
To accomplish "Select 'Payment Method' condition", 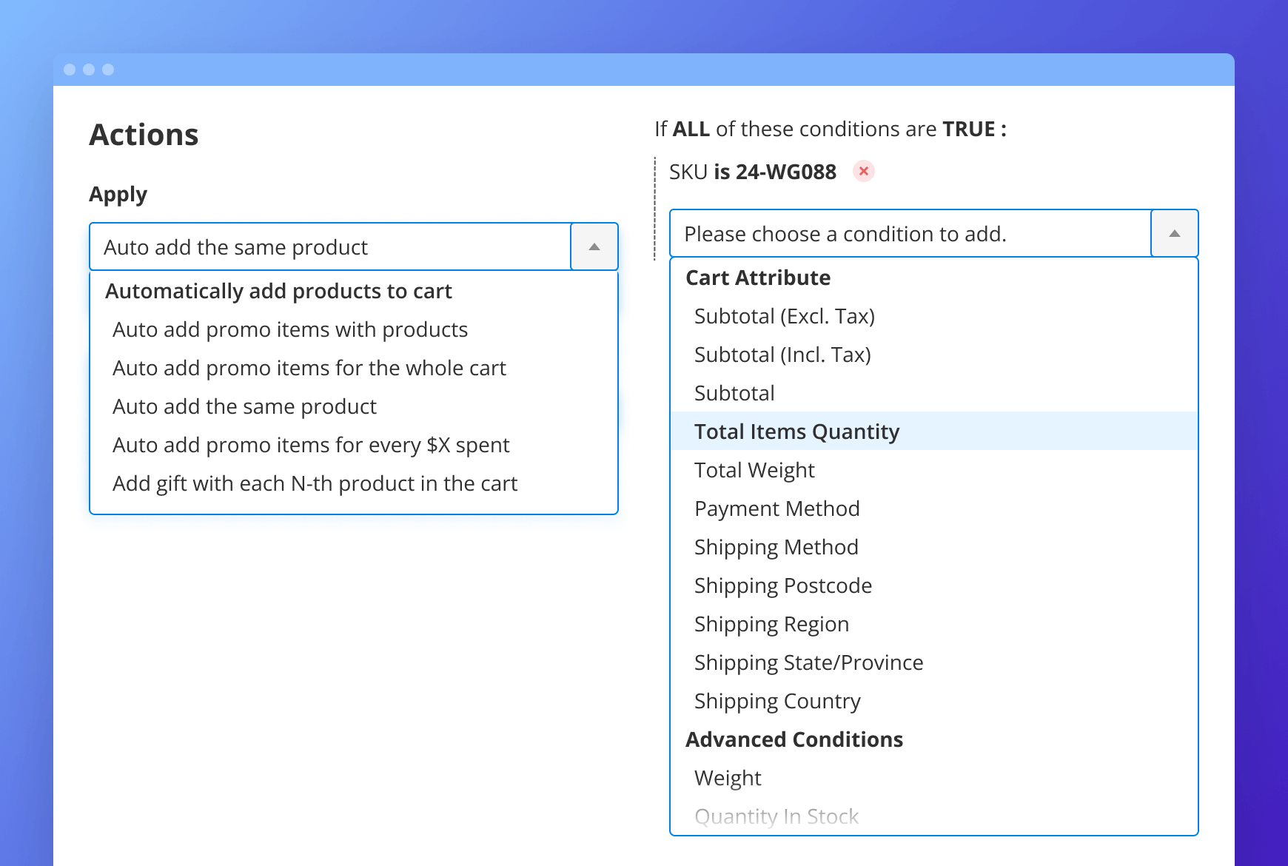I will coord(776,508).
